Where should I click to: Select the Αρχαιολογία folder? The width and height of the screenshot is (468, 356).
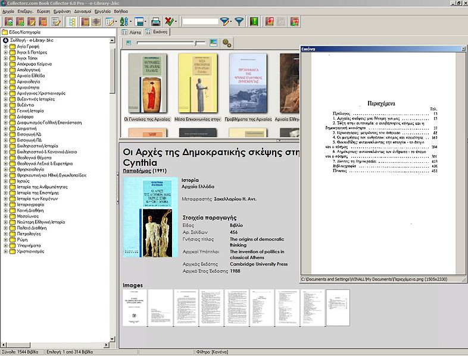pos(29,81)
